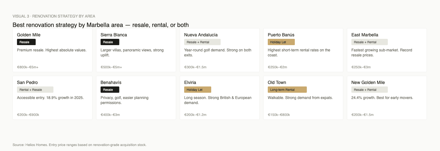
Task: Select the Benahavís card heading
Action: 111,82
